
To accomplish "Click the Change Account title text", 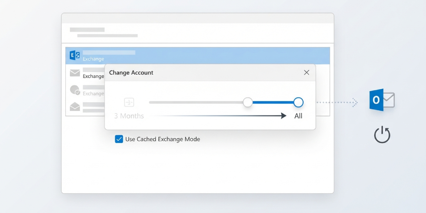I will [x=131, y=72].
